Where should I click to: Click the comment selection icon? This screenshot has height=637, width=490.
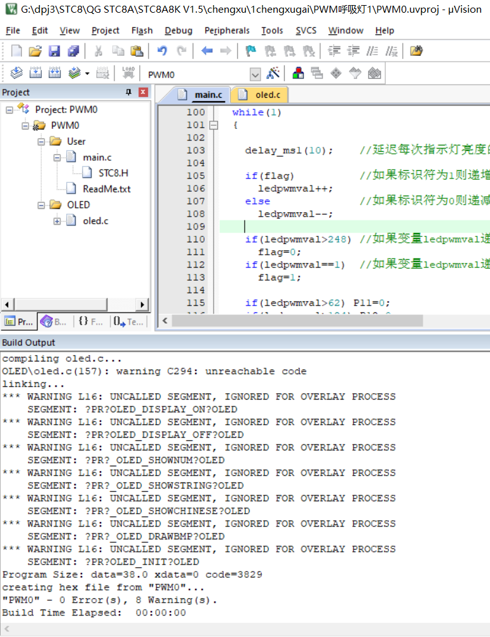[372, 51]
